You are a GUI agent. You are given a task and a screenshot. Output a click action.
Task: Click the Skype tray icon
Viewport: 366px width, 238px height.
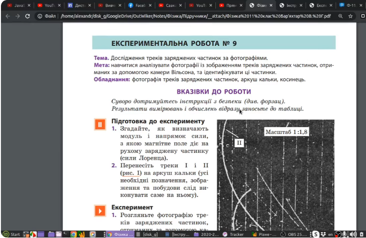coord(315,234)
